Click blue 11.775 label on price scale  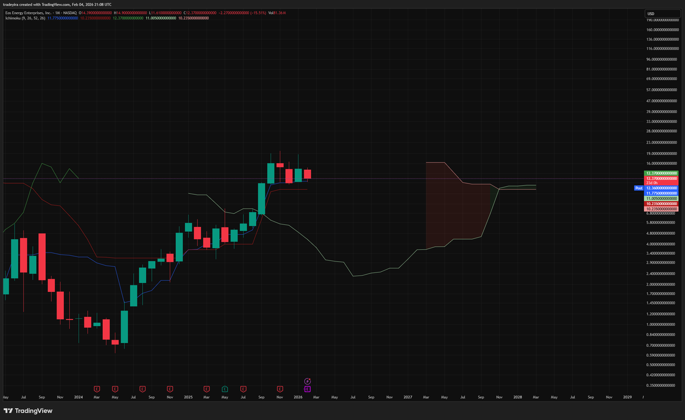(x=662, y=193)
